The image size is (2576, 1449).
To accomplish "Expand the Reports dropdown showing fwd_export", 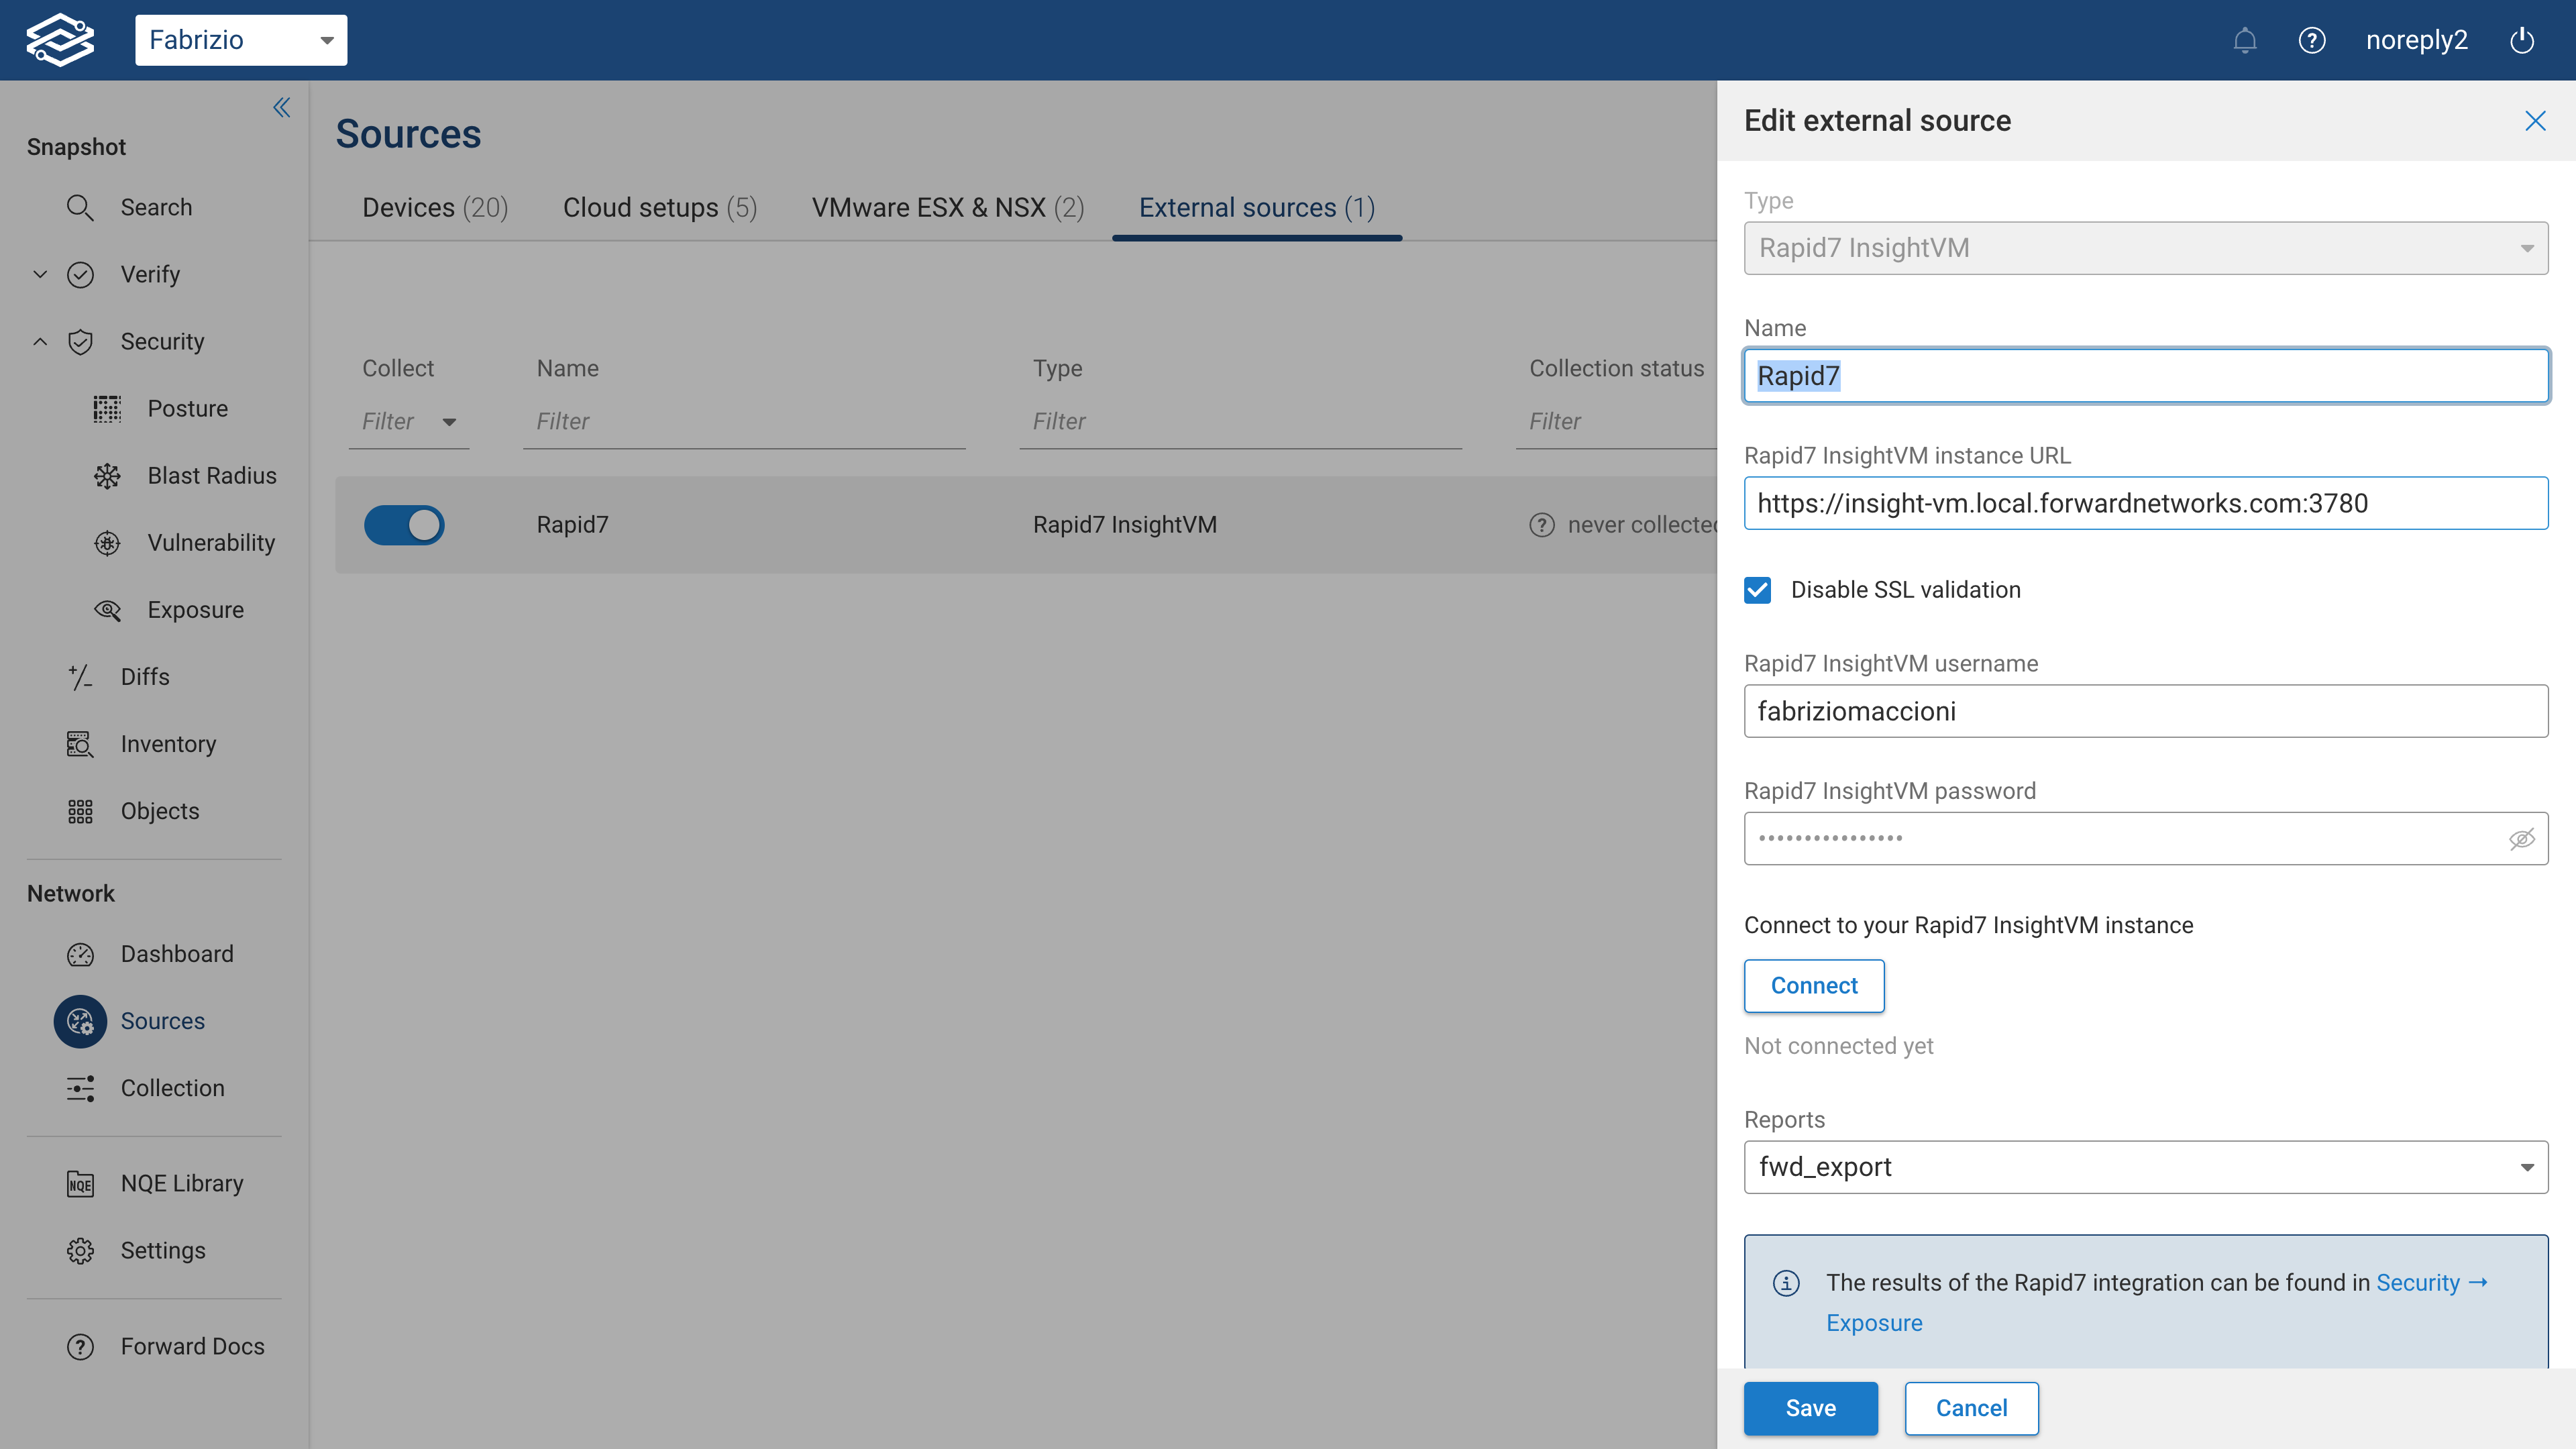I will pyautogui.click(x=2528, y=1167).
